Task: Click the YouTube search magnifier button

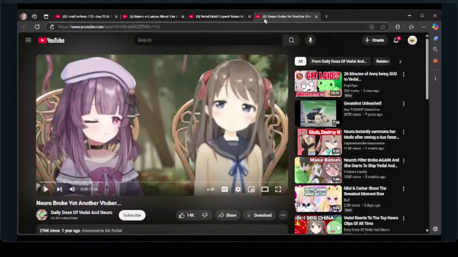Action: [x=292, y=40]
